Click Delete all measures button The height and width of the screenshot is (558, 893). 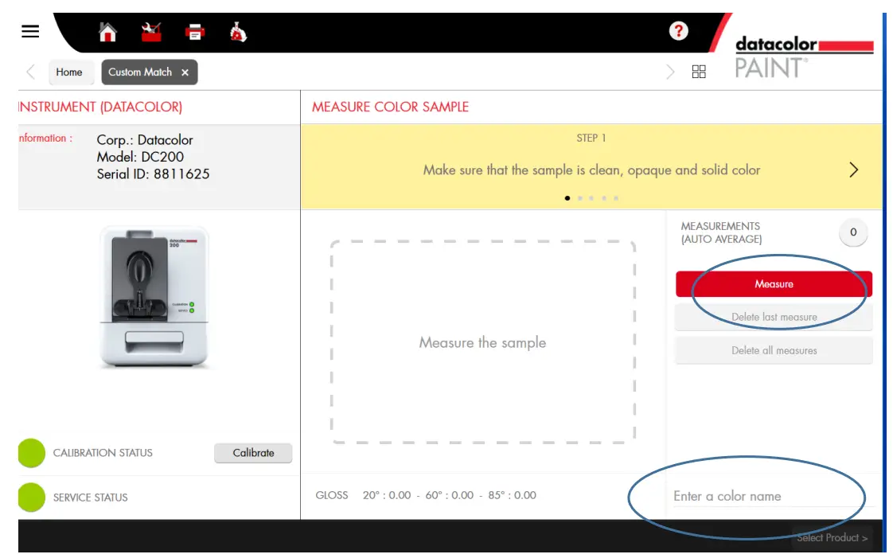point(774,351)
